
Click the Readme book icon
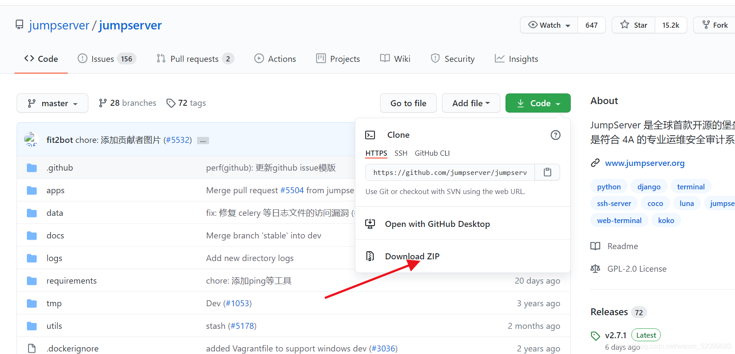pyautogui.click(x=595, y=246)
